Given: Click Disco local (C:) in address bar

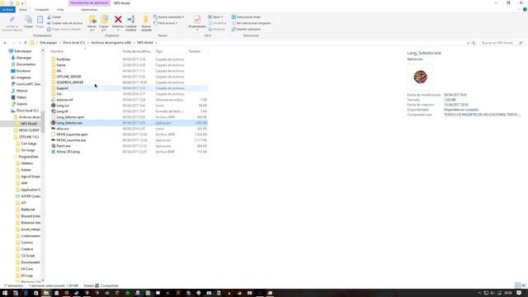Looking at the screenshot, I should pos(73,43).
